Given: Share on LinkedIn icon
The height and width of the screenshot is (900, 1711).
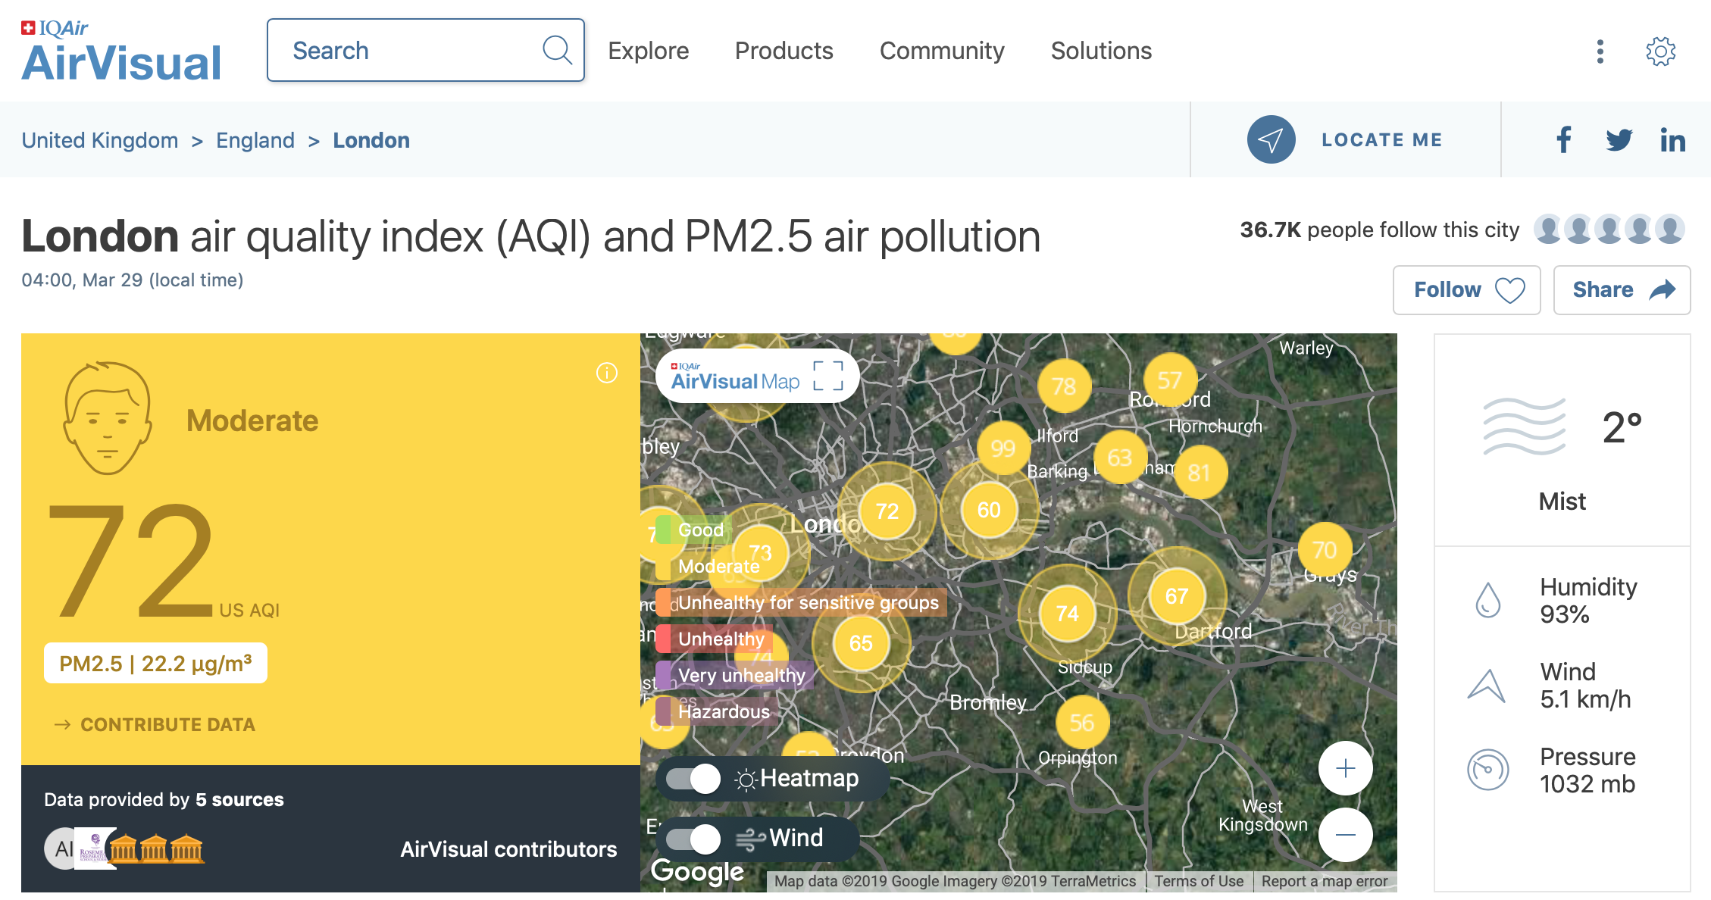Looking at the screenshot, I should point(1672,140).
